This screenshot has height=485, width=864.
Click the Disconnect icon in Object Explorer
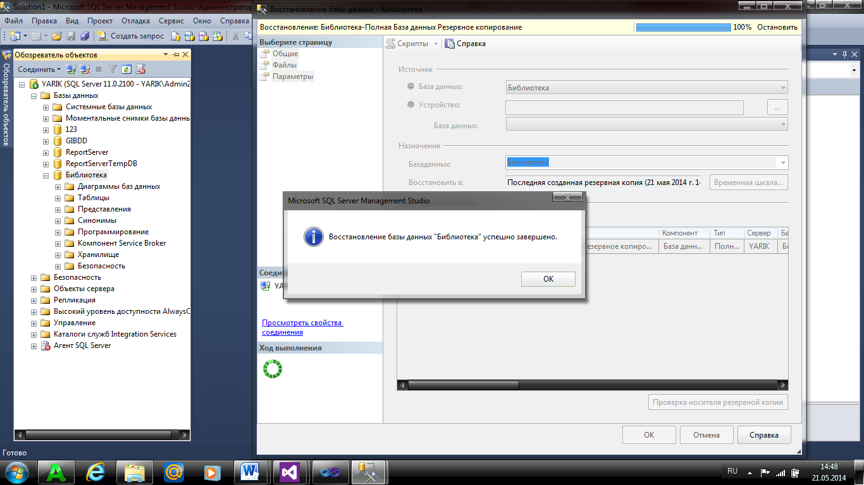click(84, 69)
